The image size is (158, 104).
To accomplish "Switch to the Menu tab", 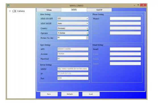I will click(x=49, y=10).
